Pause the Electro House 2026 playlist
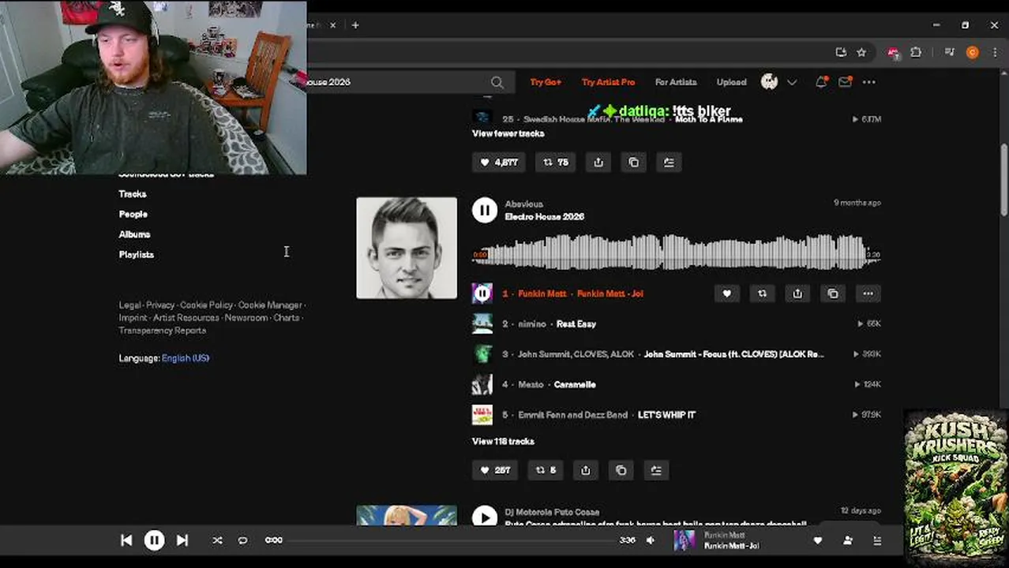Viewport: 1009px width, 568px height. tap(485, 210)
